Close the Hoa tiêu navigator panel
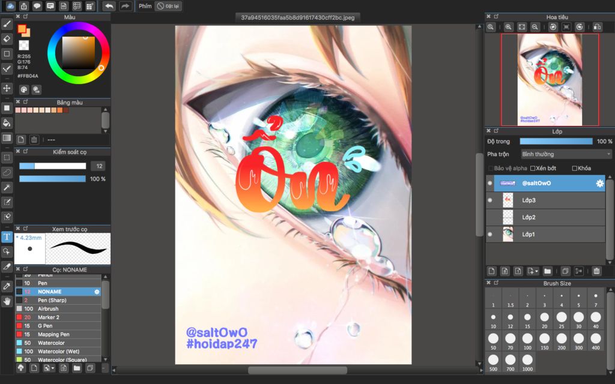615x384 pixels. pyautogui.click(x=488, y=16)
